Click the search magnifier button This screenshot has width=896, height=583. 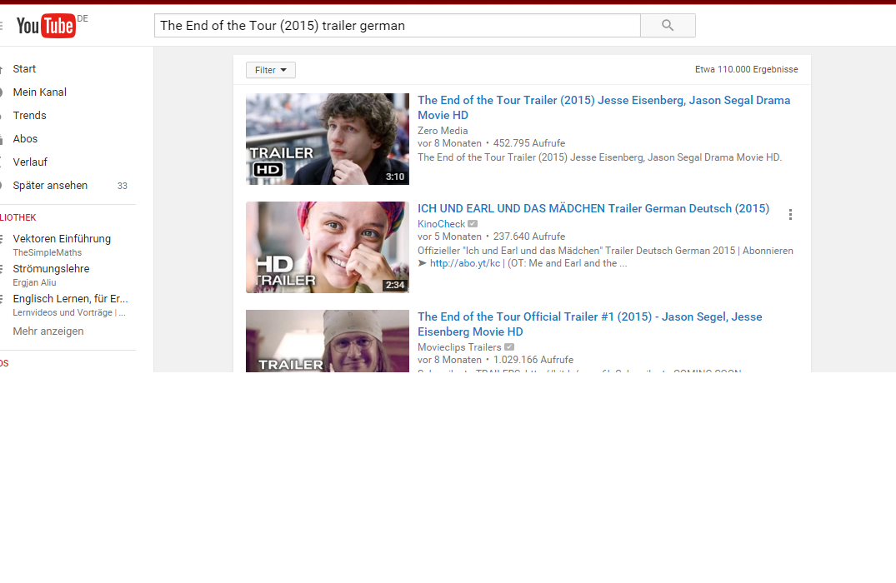coord(668,26)
